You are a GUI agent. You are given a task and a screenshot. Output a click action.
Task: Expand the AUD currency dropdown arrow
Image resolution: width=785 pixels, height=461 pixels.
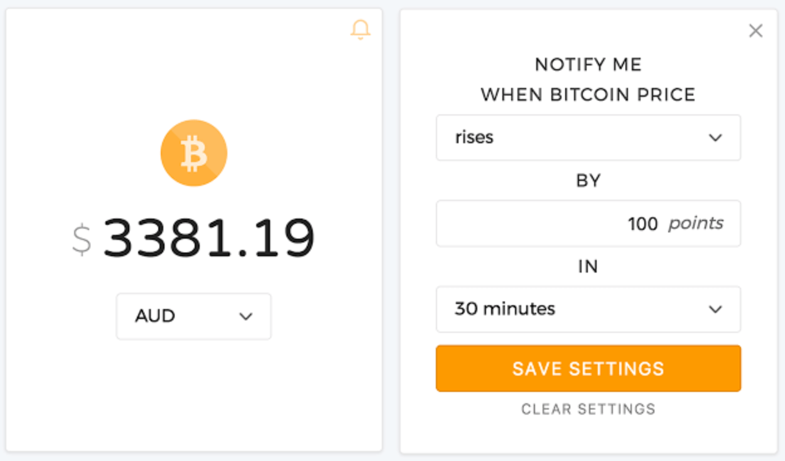coord(246,316)
